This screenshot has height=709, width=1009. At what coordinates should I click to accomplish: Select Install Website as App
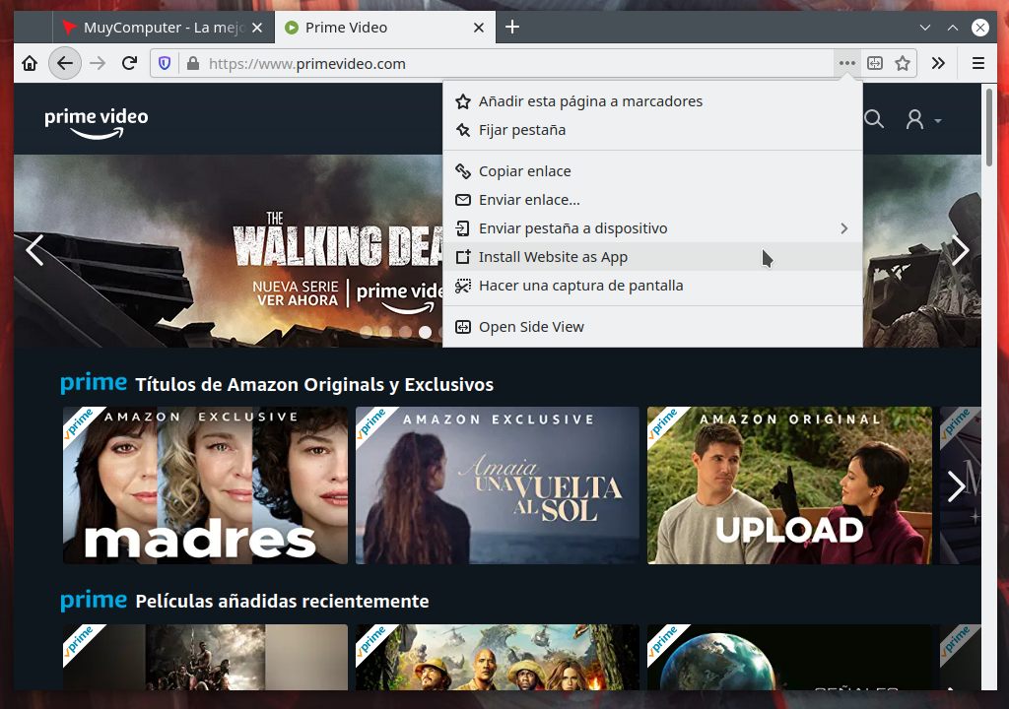click(553, 257)
